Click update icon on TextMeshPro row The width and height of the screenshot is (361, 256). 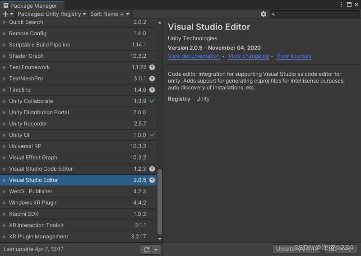coord(152,79)
